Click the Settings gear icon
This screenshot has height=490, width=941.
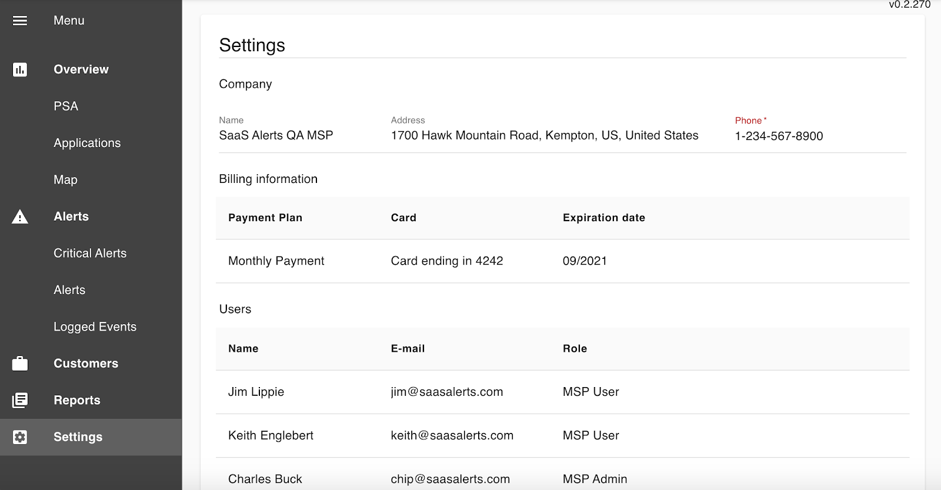point(20,437)
